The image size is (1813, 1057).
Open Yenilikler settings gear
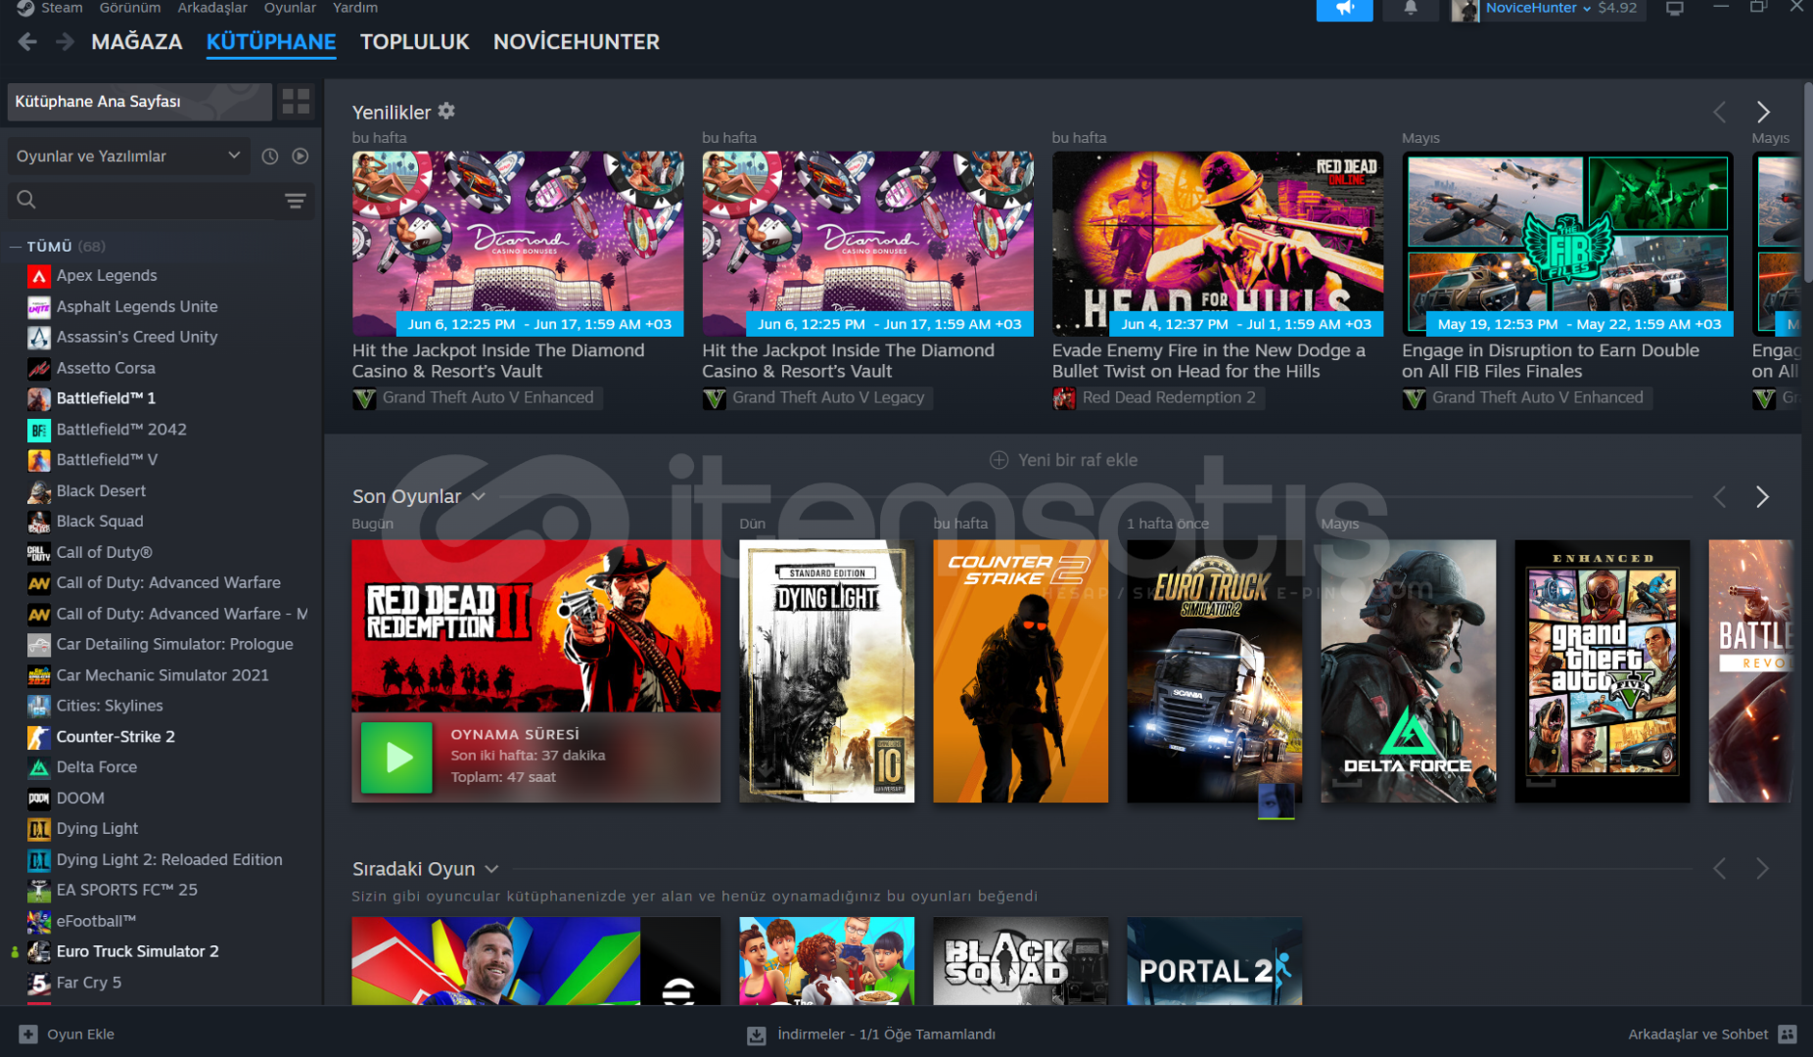pos(446,112)
